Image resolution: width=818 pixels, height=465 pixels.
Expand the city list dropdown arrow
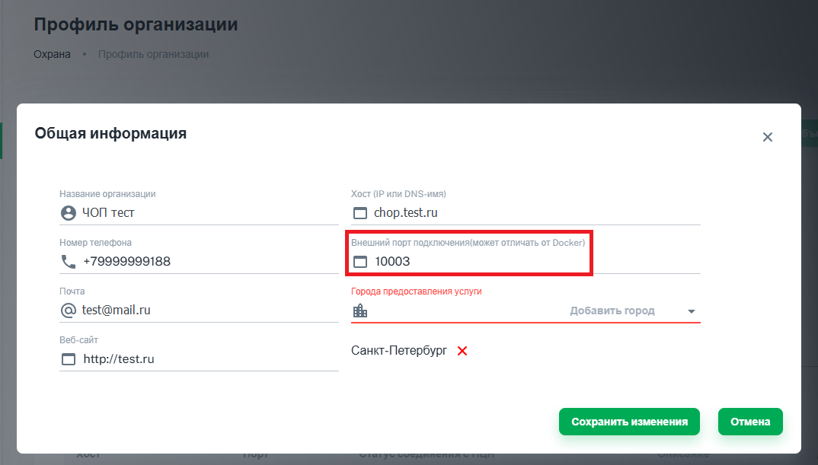(692, 311)
